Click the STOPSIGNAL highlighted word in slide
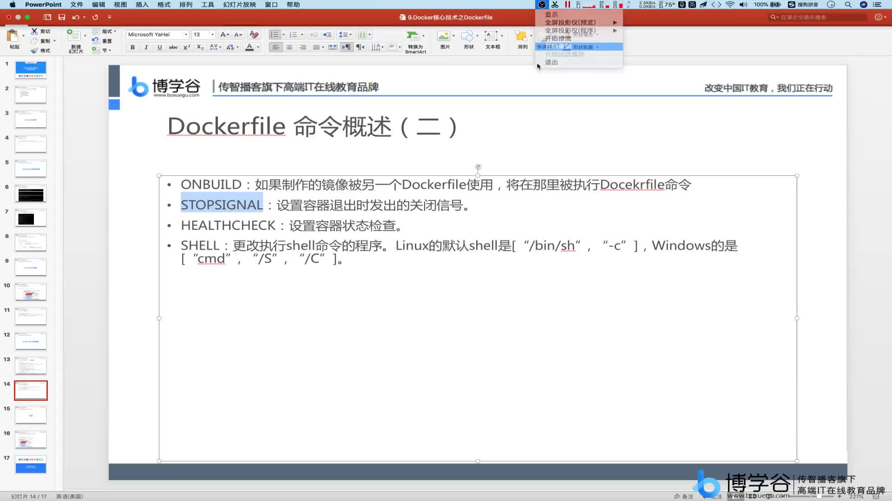 [x=222, y=205]
